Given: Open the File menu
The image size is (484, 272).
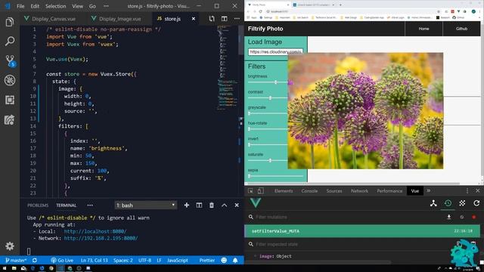Looking at the screenshot, I should click(20, 6).
